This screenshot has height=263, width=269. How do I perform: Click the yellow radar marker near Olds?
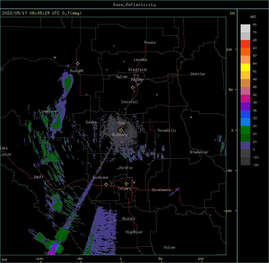(x=121, y=130)
